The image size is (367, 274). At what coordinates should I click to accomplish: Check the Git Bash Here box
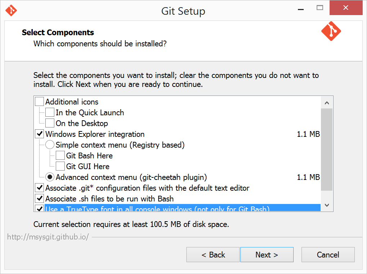(x=60, y=155)
